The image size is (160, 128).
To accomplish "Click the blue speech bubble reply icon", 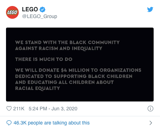I will pos(9,123).
